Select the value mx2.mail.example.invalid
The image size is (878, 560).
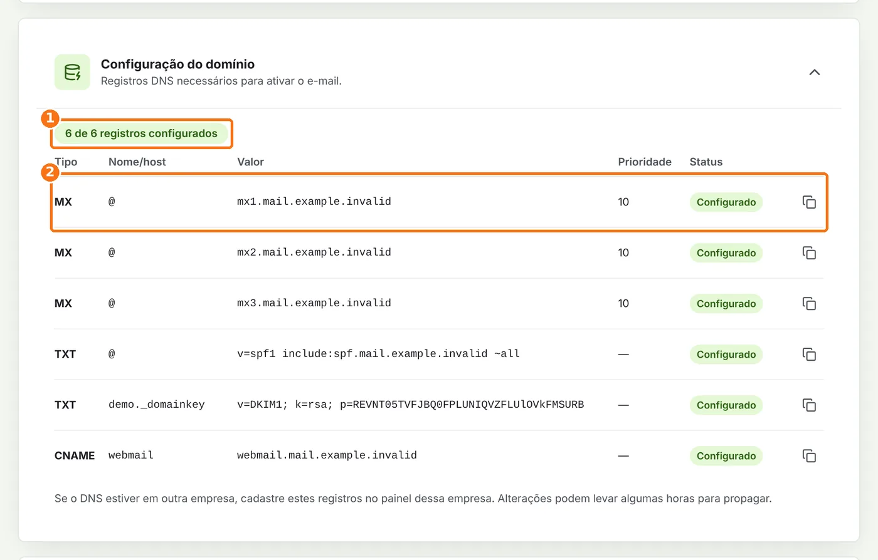click(x=314, y=252)
